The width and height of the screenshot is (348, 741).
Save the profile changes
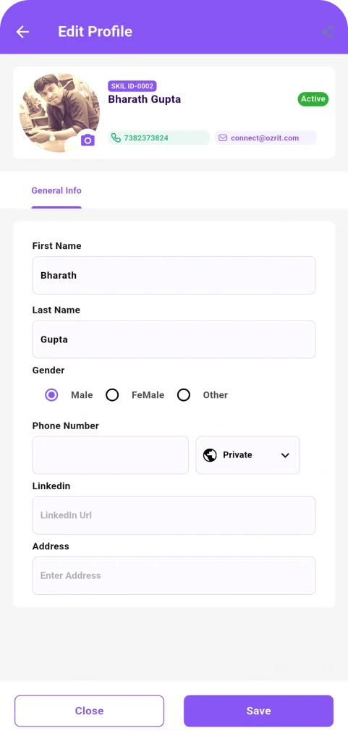click(x=259, y=711)
